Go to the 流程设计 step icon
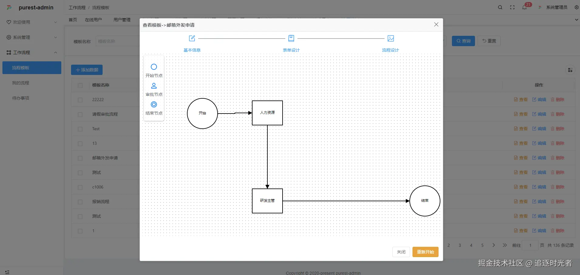 pyautogui.click(x=391, y=39)
